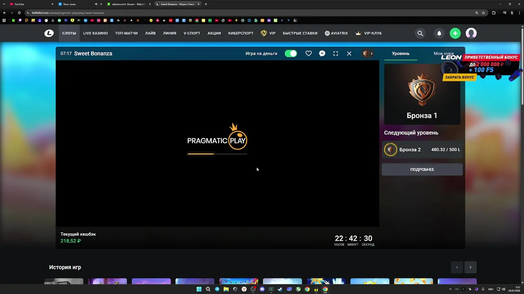
Task: Open a new browser tab
Action: click(x=206, y=4)
